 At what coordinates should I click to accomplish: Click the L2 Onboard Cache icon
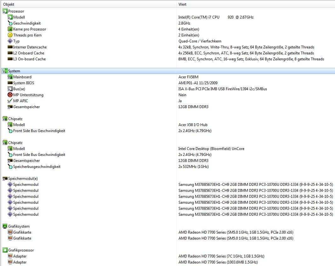(x=10, y=53)
